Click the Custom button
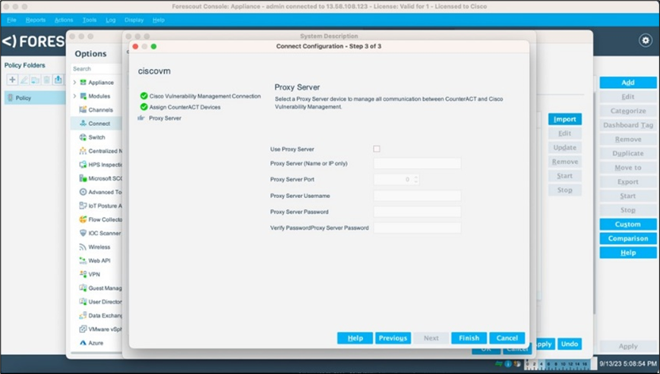Image resolution: width=660 pixels, height=374 pixels. pos(628,225)
